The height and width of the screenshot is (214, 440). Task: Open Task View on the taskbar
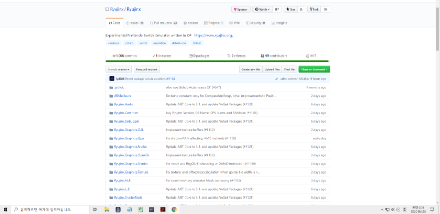pos(95,210)
